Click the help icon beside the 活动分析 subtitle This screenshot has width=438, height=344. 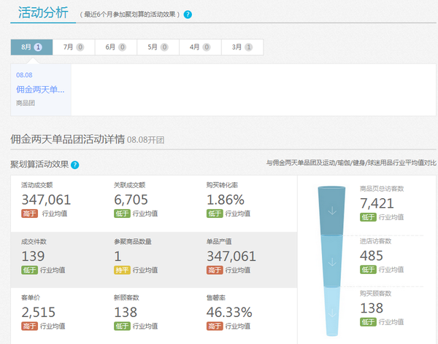188,15
